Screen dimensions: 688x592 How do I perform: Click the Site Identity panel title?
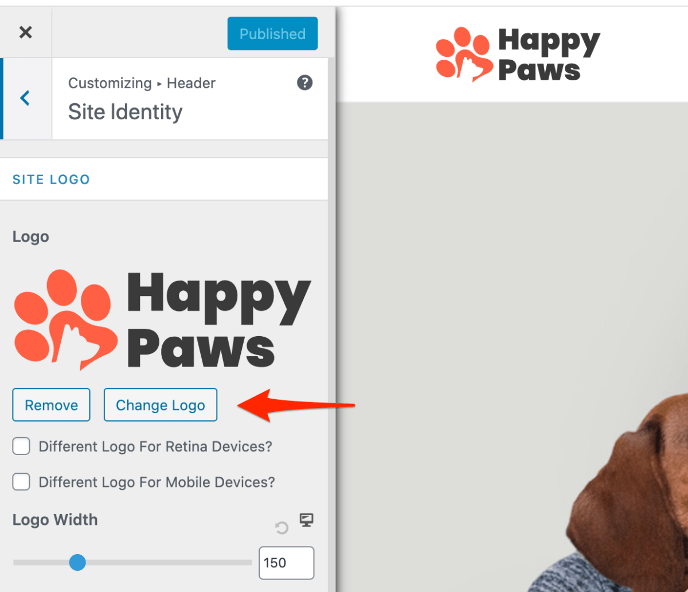(x=125, y=111)
